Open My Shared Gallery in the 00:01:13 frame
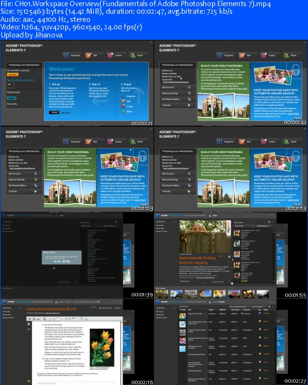Image resolution: width=308 pixels, height=385 pixels. pos(177,185)
